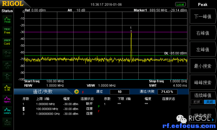Click the Peak status icon

(7, 20)
